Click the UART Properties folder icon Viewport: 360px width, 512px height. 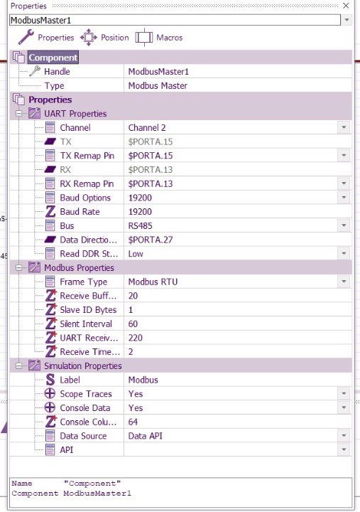pyautogui.click(x=34, y=113)
